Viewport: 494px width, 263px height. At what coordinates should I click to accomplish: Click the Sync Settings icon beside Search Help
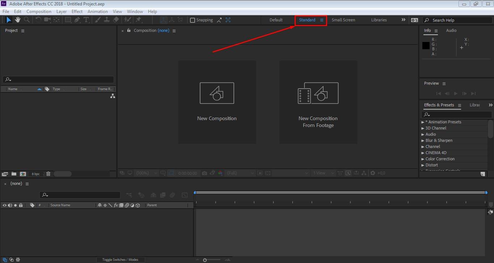coord(414,20)
